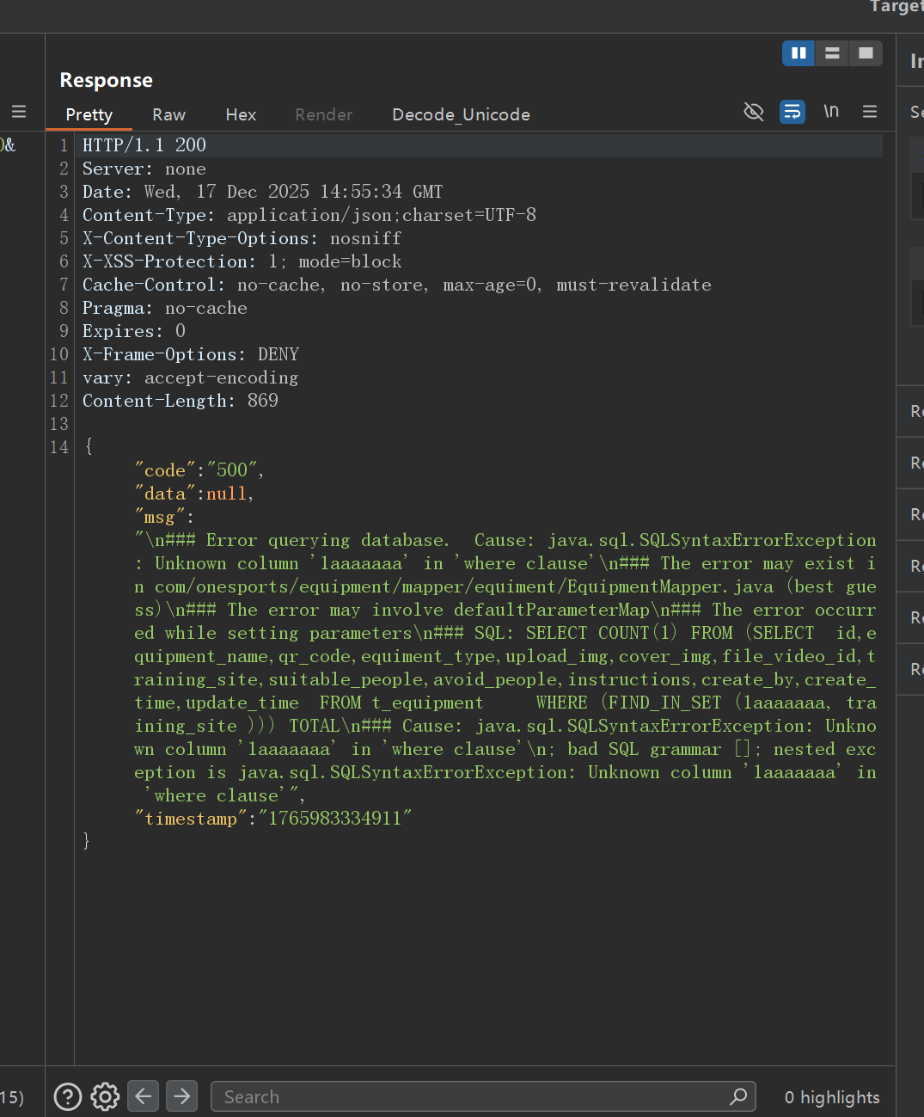This screenshot has height=1117, width=924.
Task: Click the "data":null JSON entry
Action: click(193, 494)
